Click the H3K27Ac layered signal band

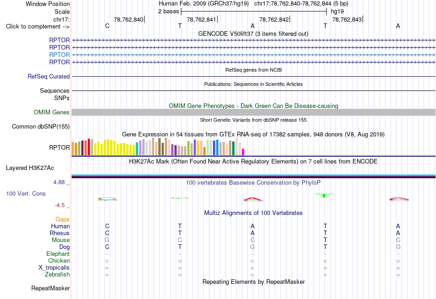click(x=253, y=176)
